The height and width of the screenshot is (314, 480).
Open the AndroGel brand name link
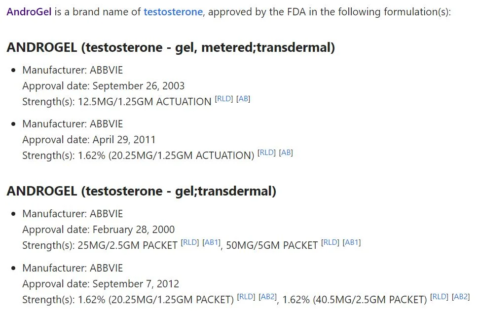[x=29, y=12]
